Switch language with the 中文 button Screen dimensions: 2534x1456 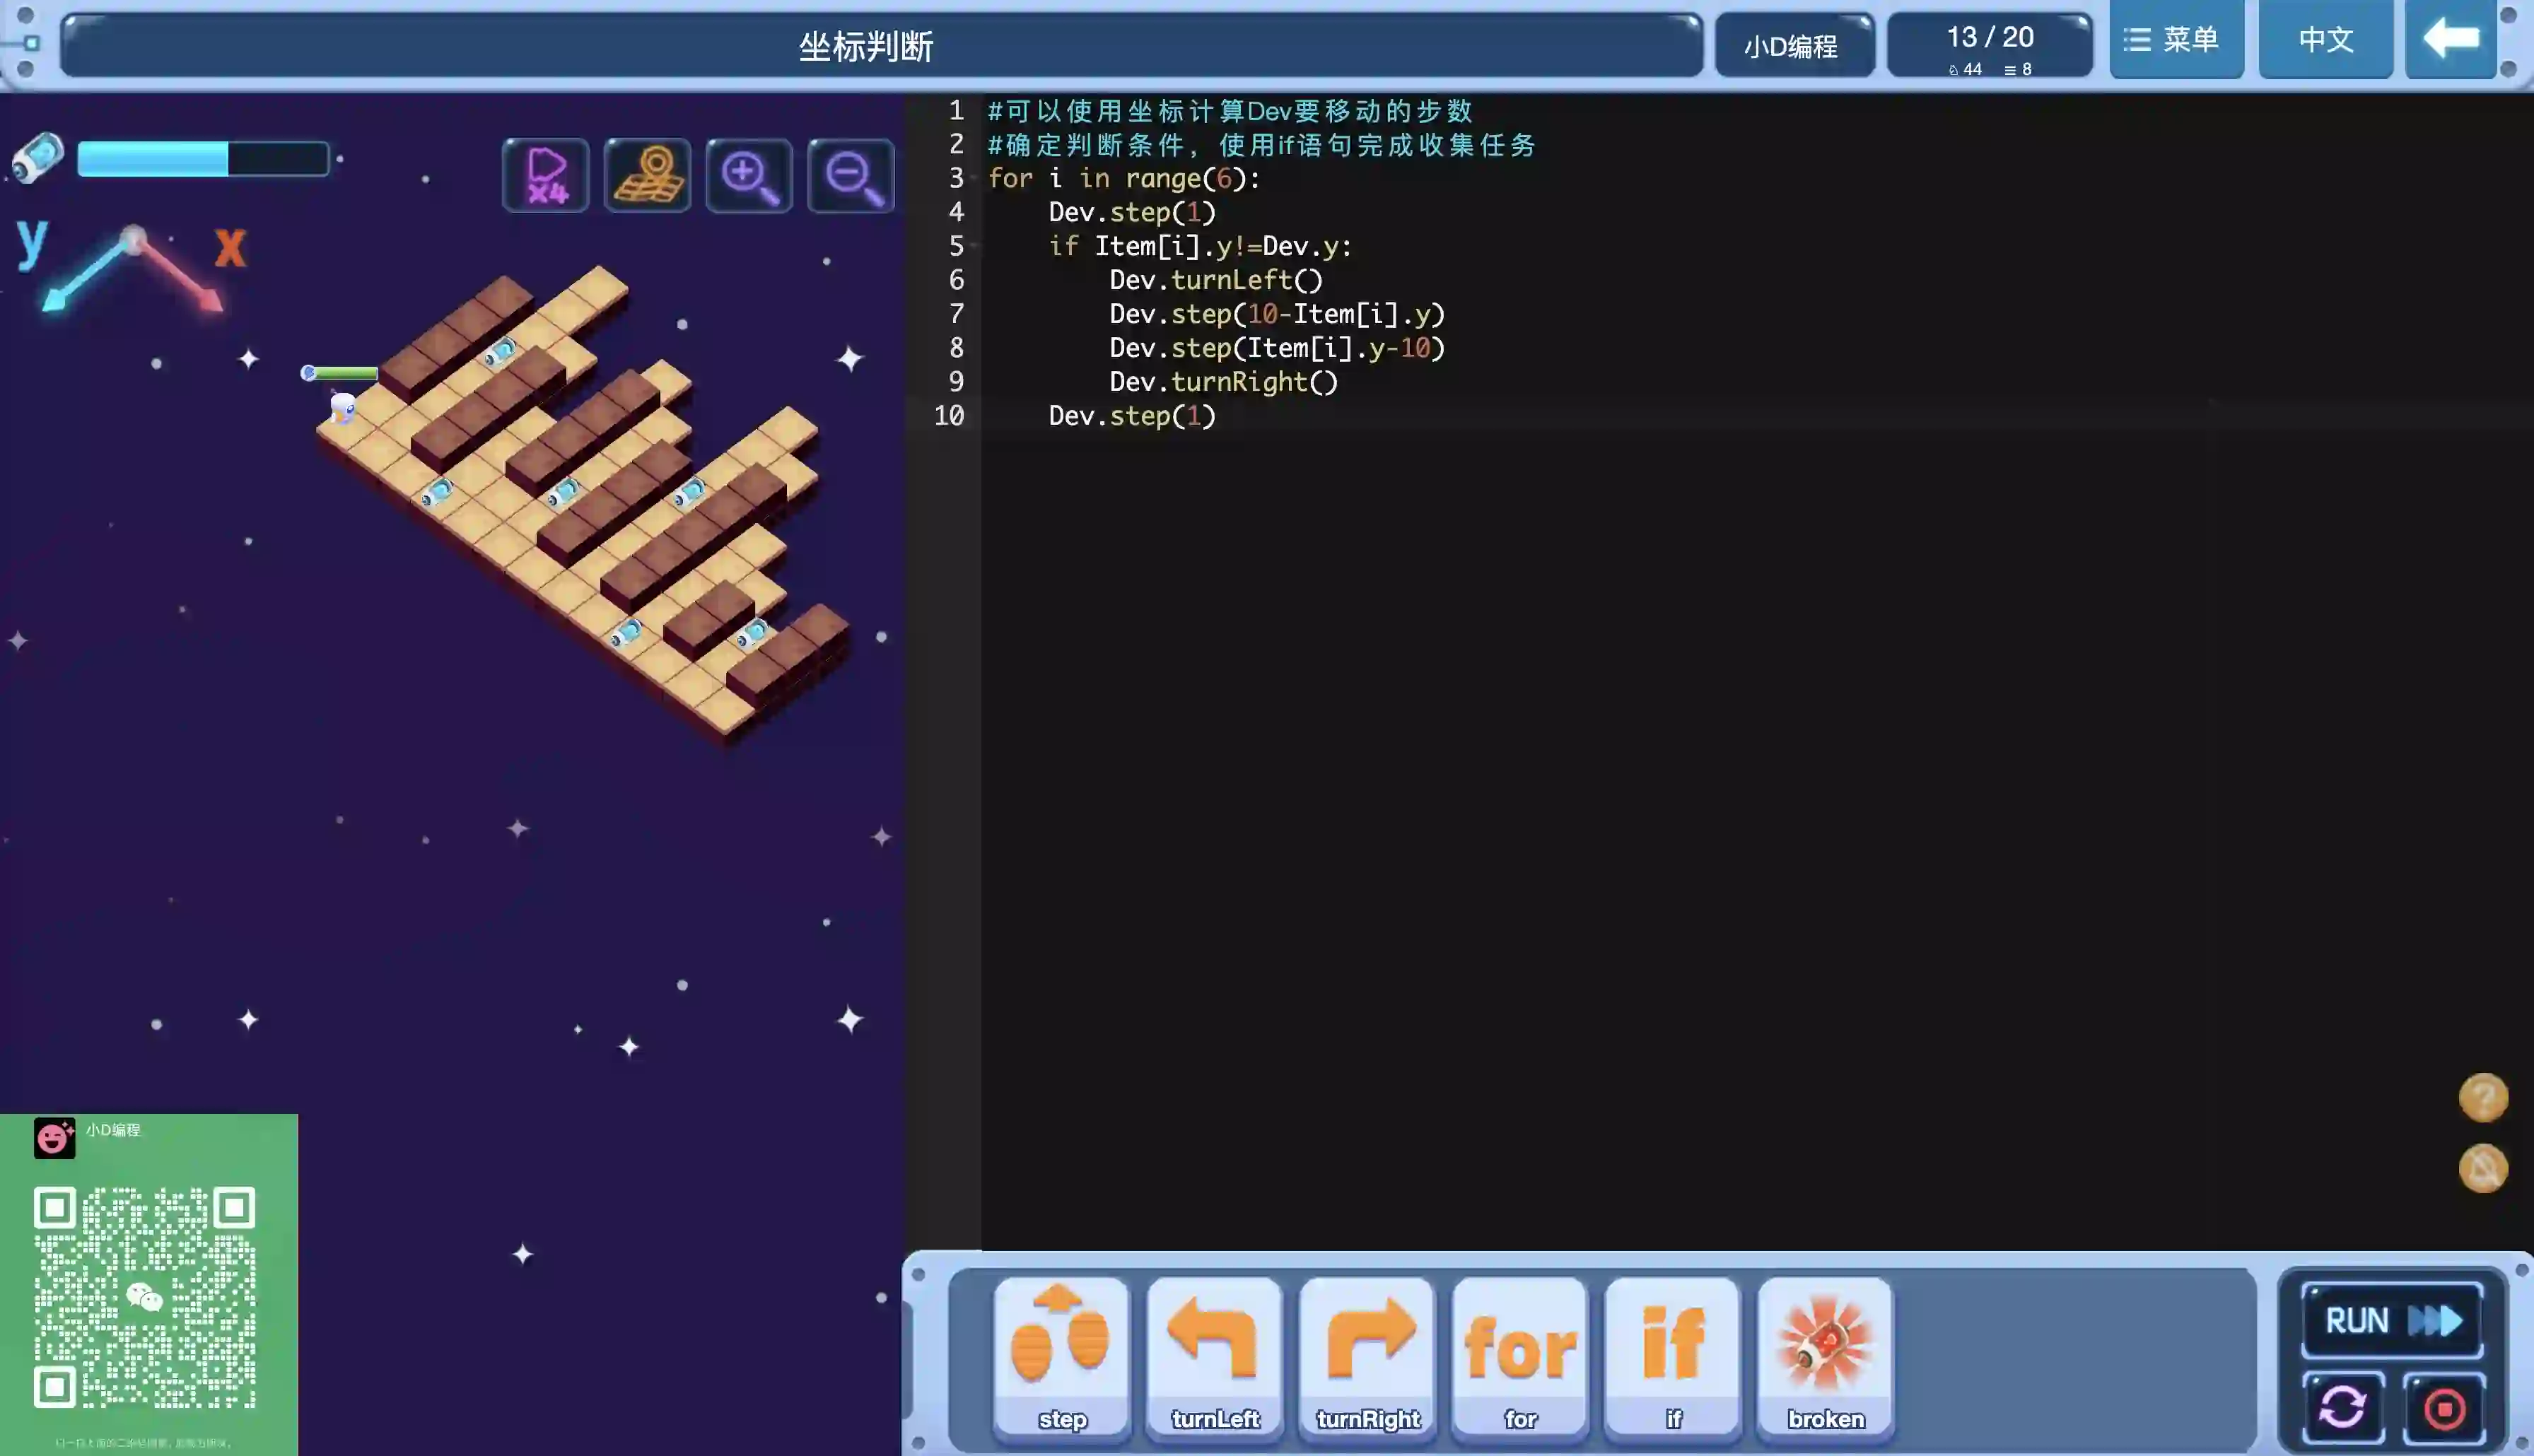[x=2325, y=40]
